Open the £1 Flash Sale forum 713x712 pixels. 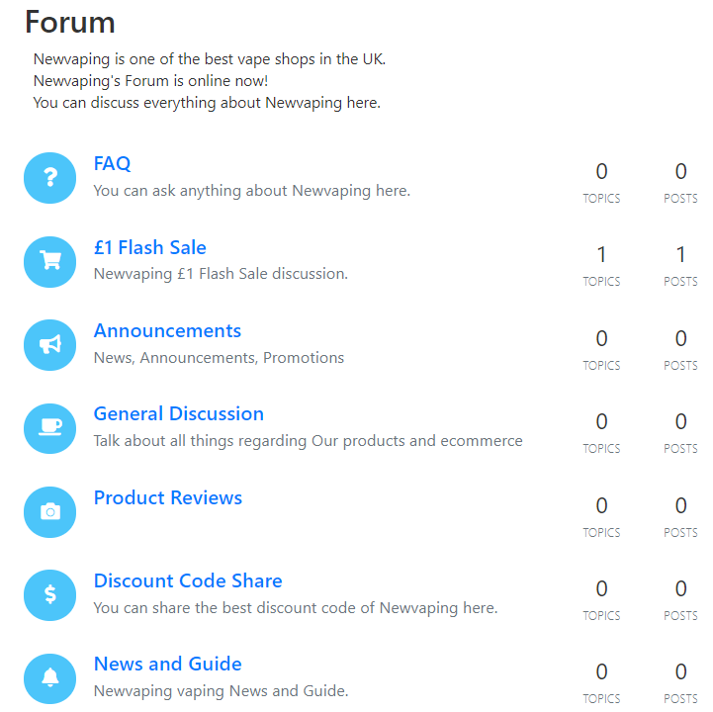(x=149, y=247)
